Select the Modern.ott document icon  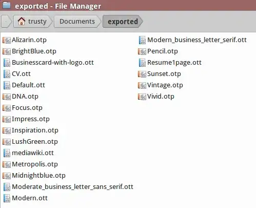point(7,198)
